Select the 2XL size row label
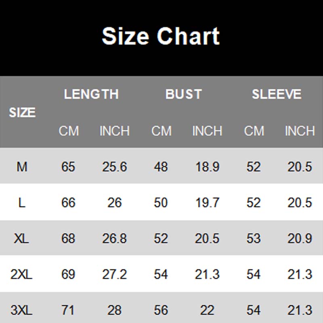Viewport: 323px width, 323px height. tap(22, 274)
